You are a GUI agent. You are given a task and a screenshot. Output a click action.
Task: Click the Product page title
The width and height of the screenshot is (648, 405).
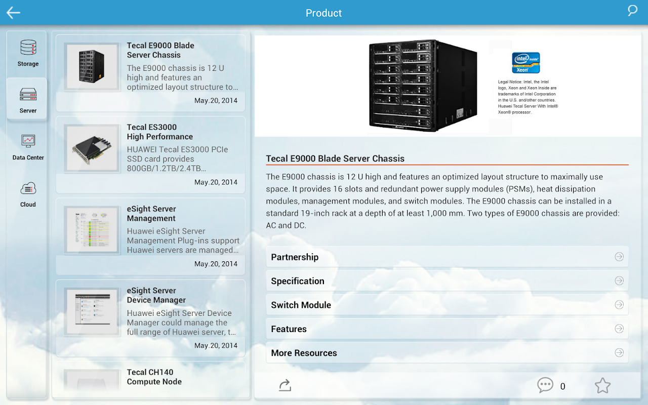324,13
